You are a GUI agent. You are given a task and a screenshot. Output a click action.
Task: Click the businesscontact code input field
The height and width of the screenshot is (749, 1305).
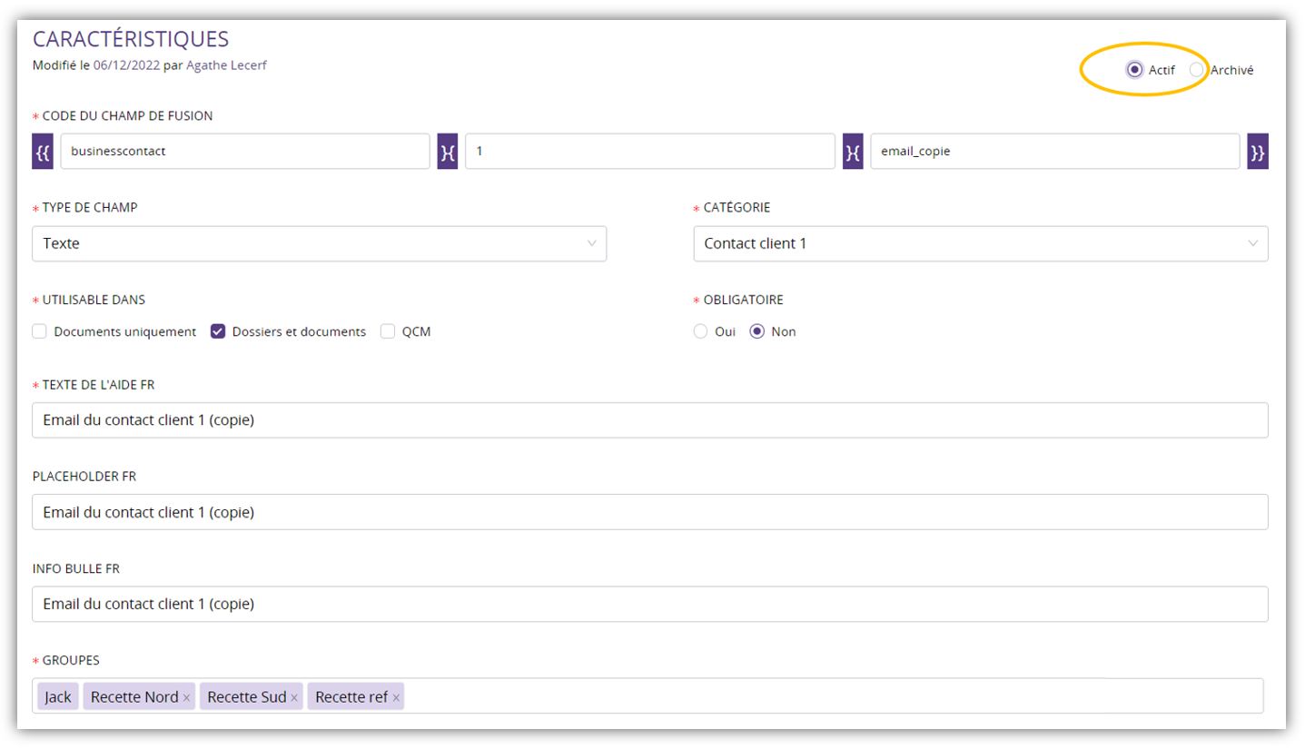click(x=244, y=152)
